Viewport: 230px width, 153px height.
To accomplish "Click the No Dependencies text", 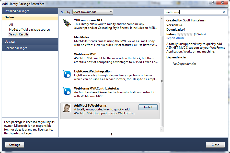I will pos(184,64).
